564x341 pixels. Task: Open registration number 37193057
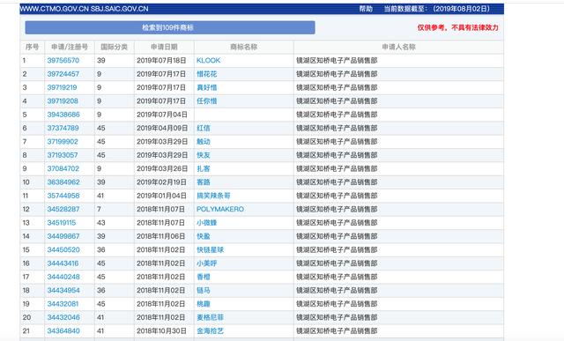[x=63, y=155]
